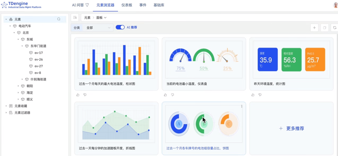Dislike the minimum battery temperature gauge recommendation
The width and height of the screenshot is (338, 156).
172,95
